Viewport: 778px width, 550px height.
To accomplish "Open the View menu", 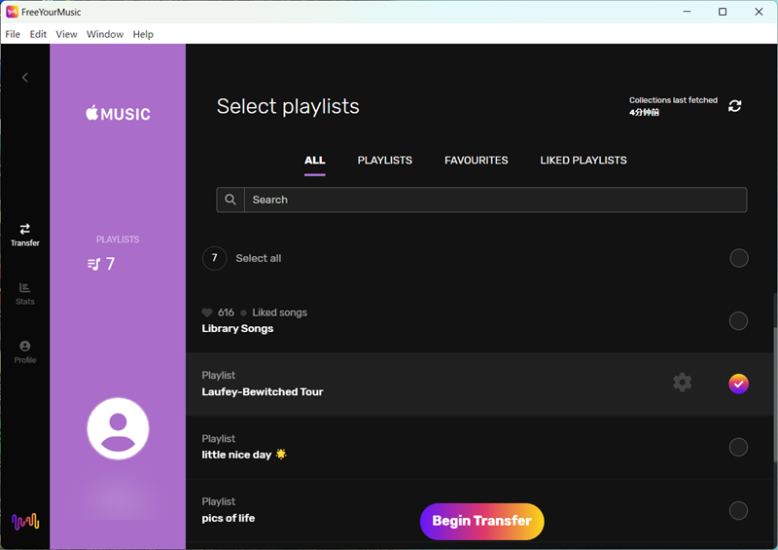I will coord(66,34).
